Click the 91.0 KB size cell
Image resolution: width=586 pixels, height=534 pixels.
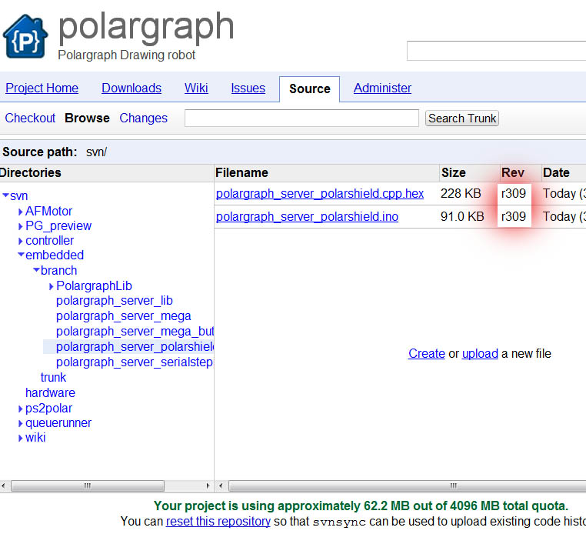pyautogui.click(x=462, y=216)
